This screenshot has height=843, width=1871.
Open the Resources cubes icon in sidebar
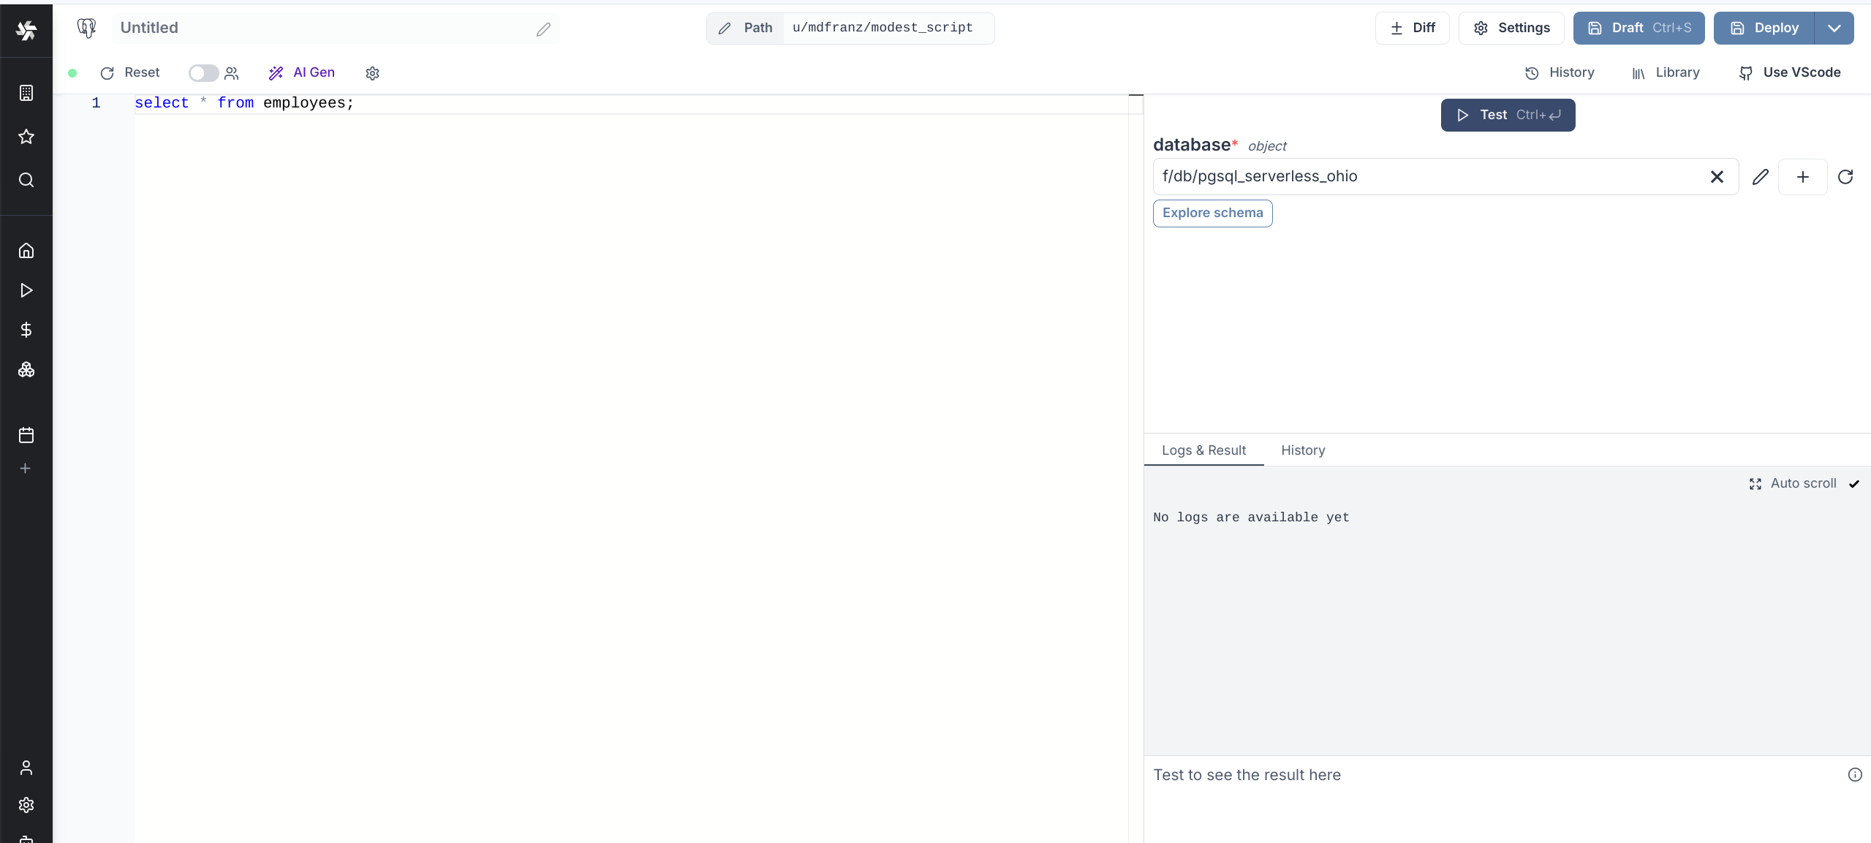[26, 370]
